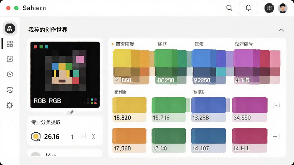Click the value 26.16

click(52, 137)
